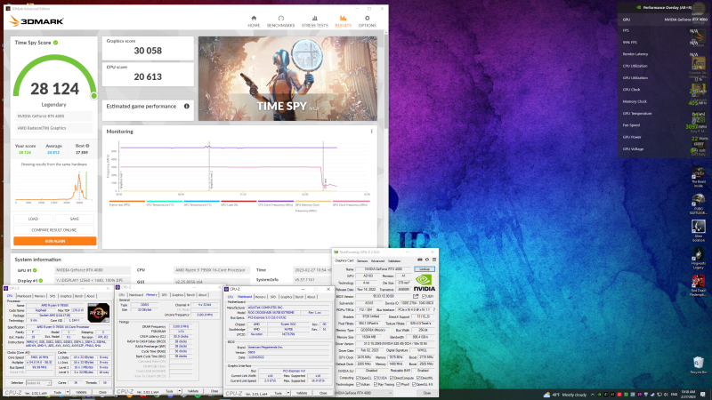Toggle the DirectML checkbox in GPU-Z
This screenshot has height=400, width=712.
[x=418, y=378]
